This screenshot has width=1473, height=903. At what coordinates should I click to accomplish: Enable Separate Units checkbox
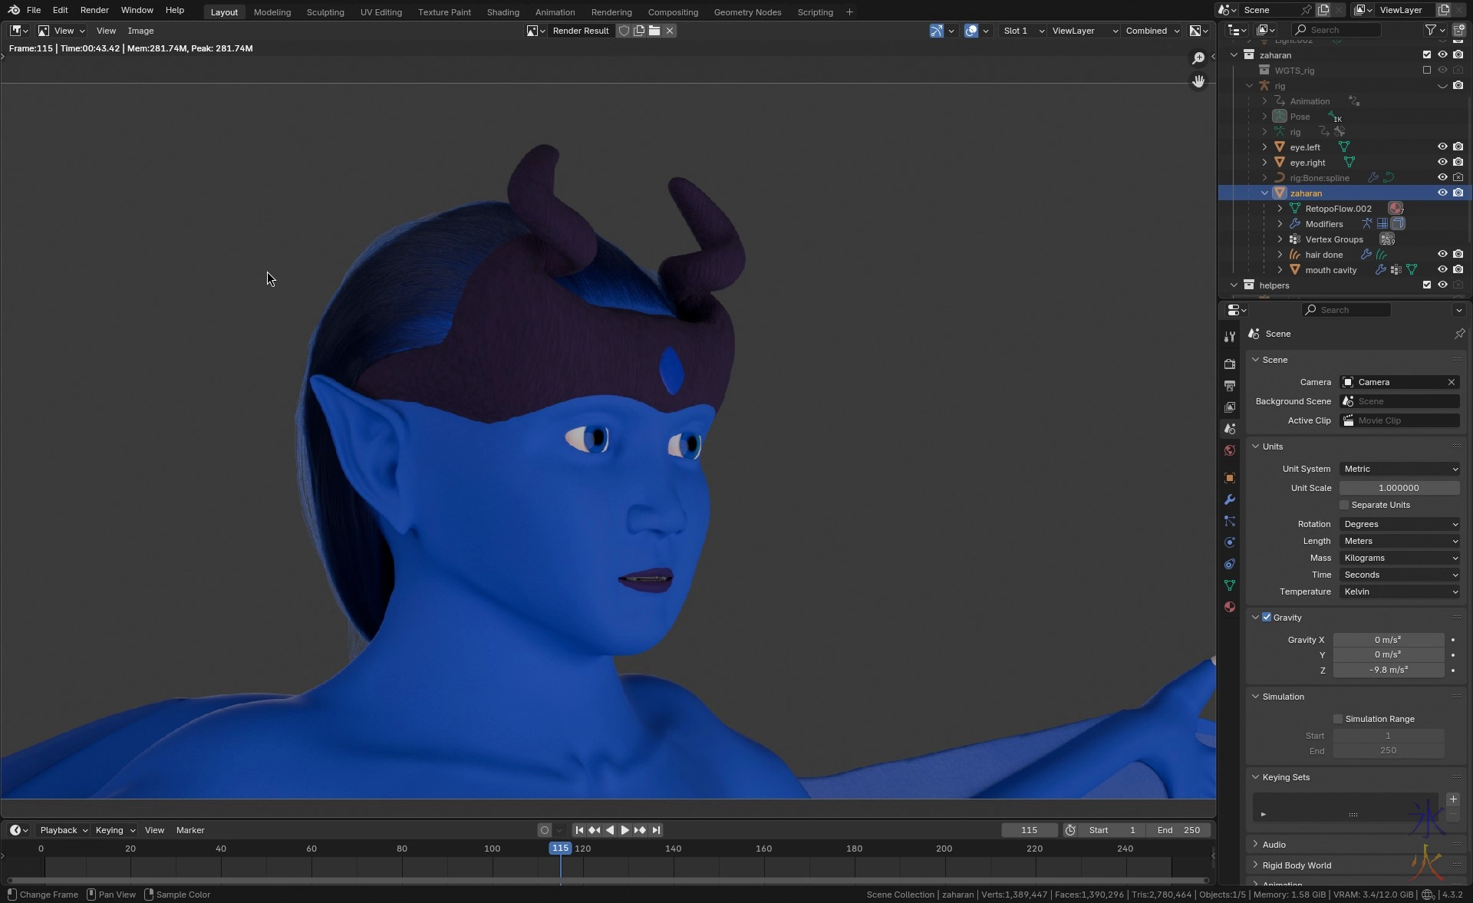(1344, 505)
